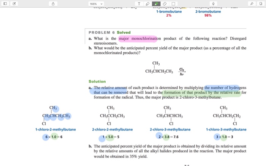266x166 pixels.
Task: Select the dashed rectangle selection tool
Action: [x=173, y=3]
